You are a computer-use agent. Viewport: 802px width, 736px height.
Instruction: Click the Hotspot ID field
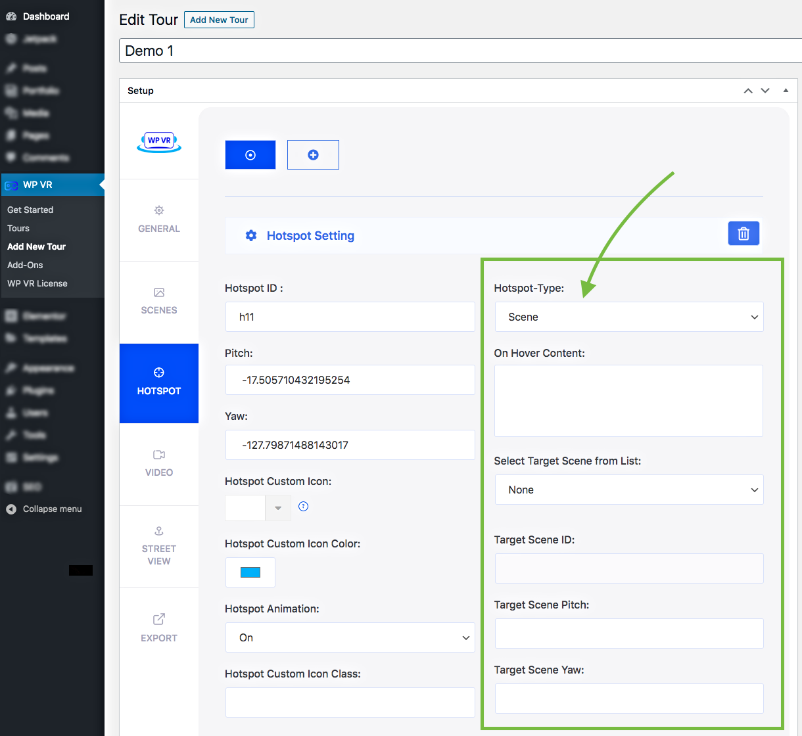[x=350, y=317]
